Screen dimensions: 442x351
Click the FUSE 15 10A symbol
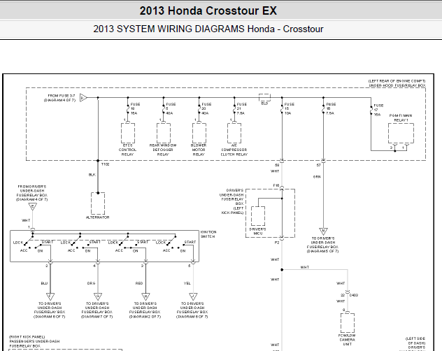tap(282, 109)
